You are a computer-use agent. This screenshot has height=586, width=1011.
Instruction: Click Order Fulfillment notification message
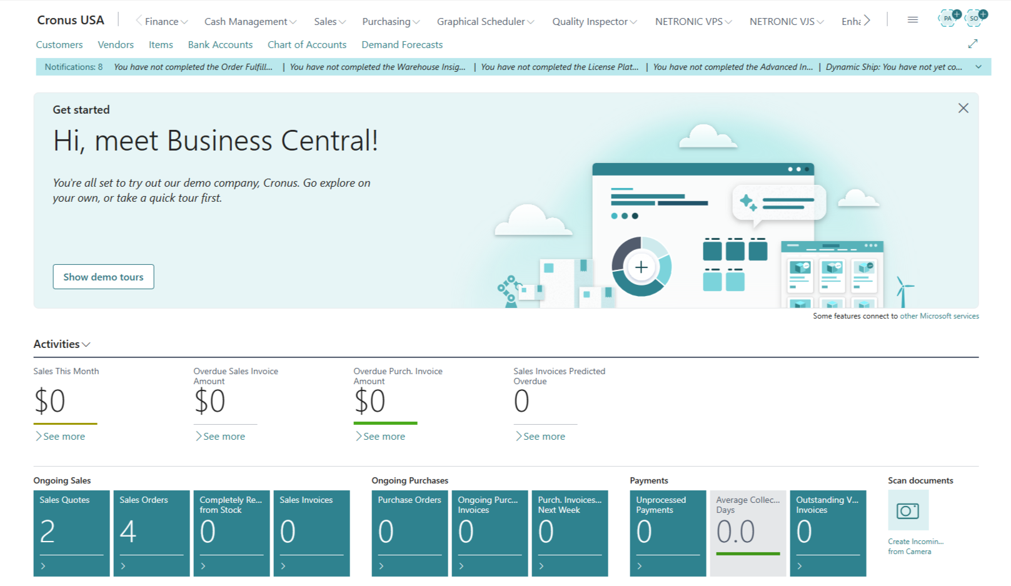click(x=193, y=67)
